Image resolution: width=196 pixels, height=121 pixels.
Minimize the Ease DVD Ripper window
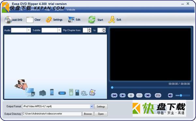tap(183, 4)
